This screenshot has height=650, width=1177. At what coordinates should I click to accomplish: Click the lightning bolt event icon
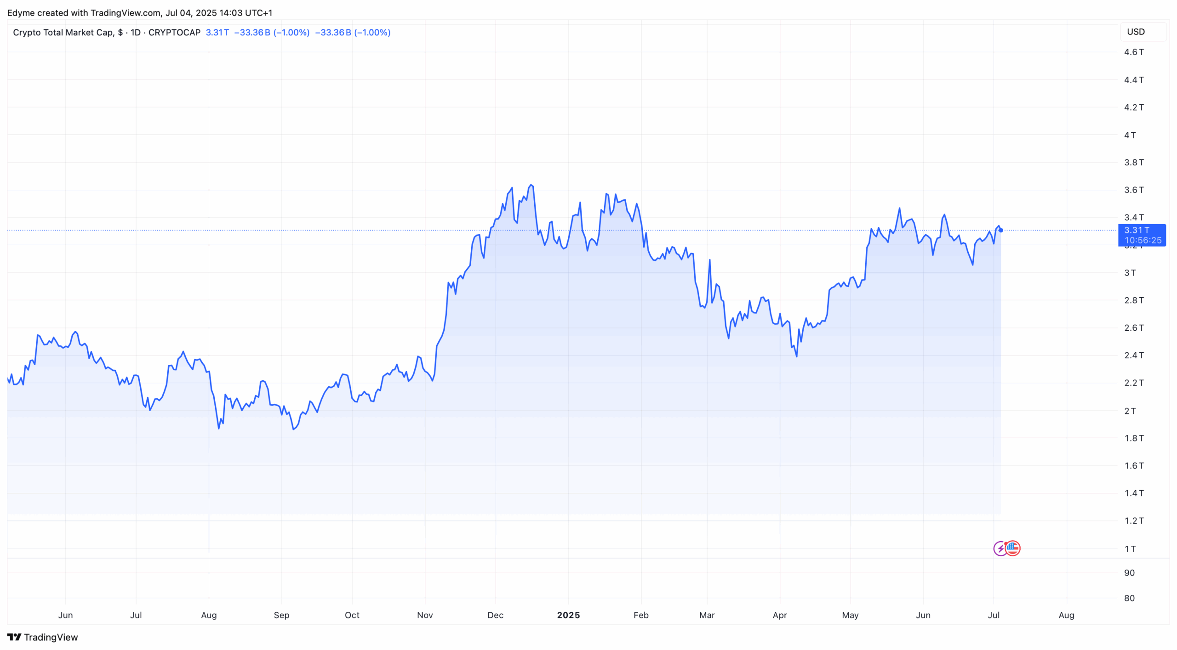pyautogui.click(x=1000, y=548)
